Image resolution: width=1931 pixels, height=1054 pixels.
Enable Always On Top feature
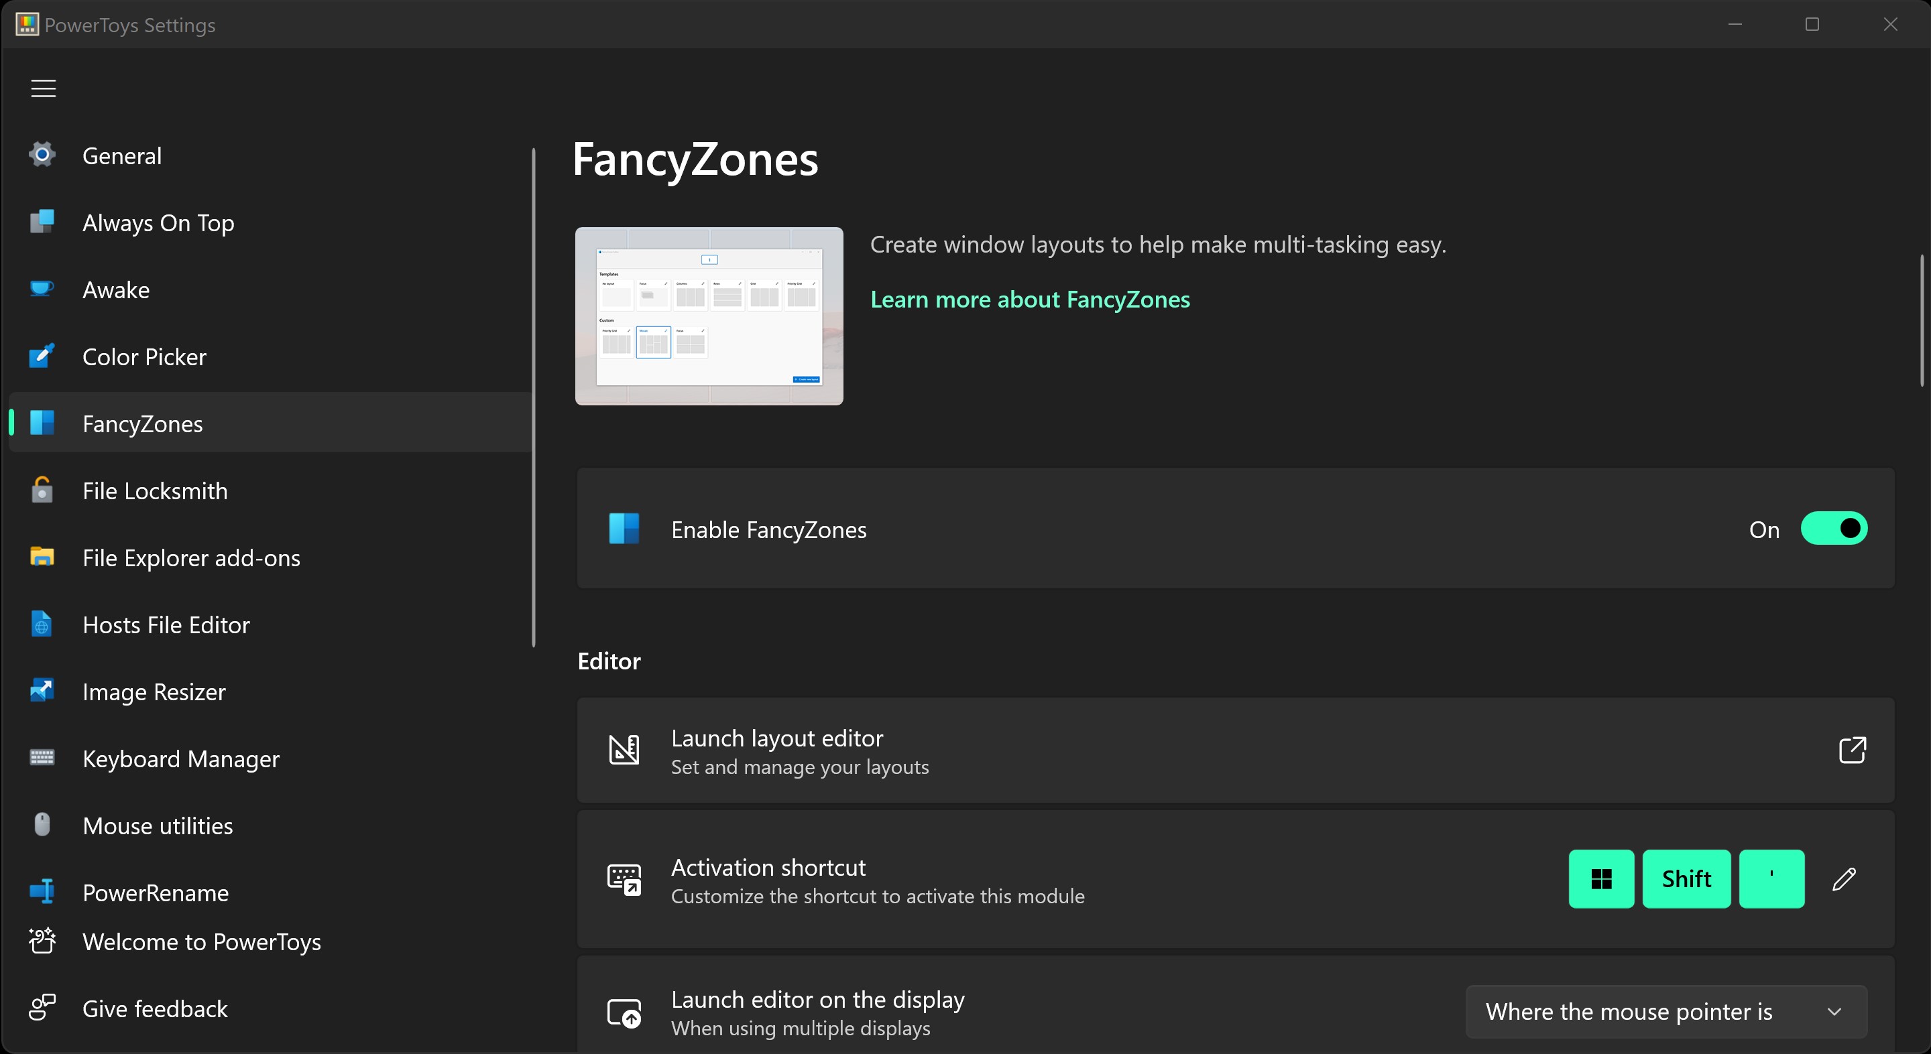(x=157, y=222)
